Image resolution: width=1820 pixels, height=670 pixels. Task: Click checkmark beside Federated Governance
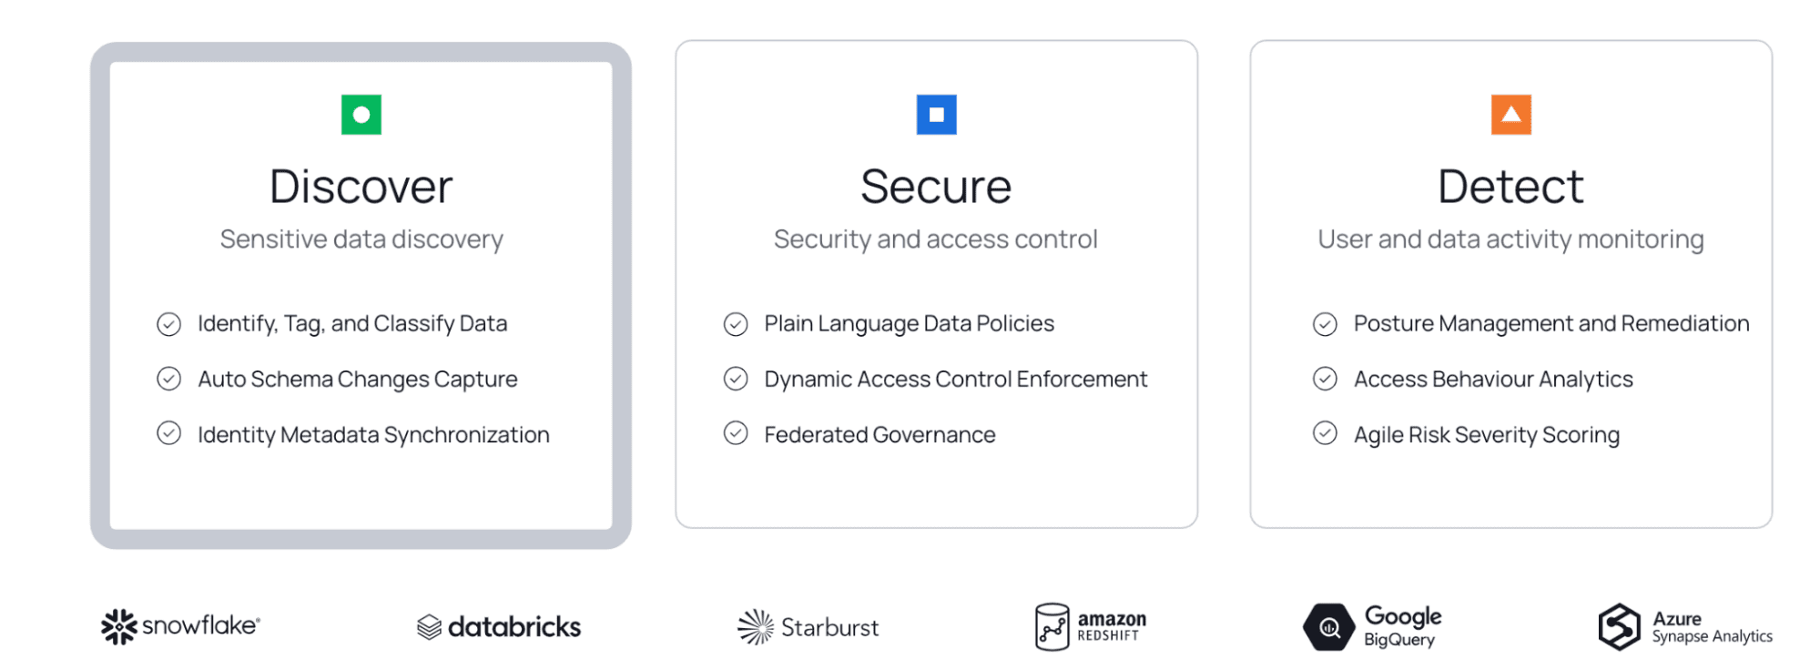pyautogui.click(x=736, y=433)
